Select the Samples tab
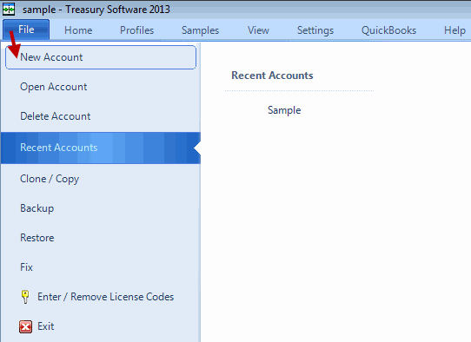The height and width of the screenshot is (342, 471). click(200, 30)
